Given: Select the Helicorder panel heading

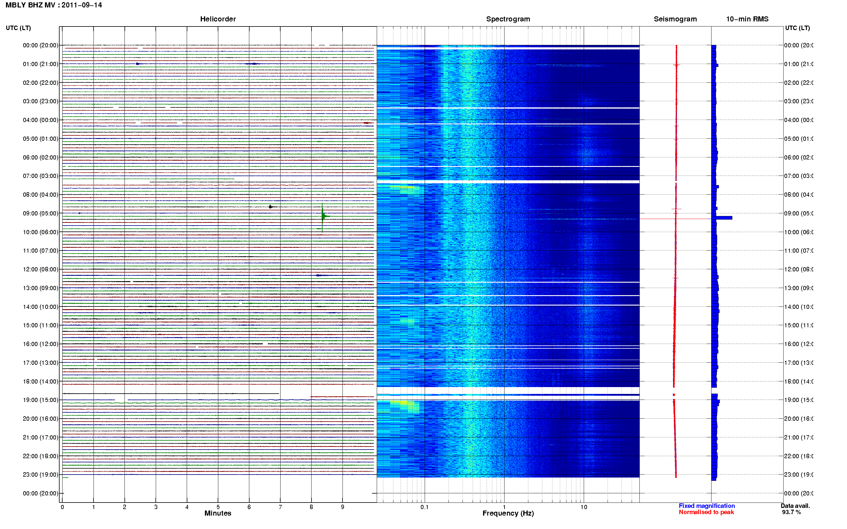Looking at the screenshot, I should tap(218, 19).
